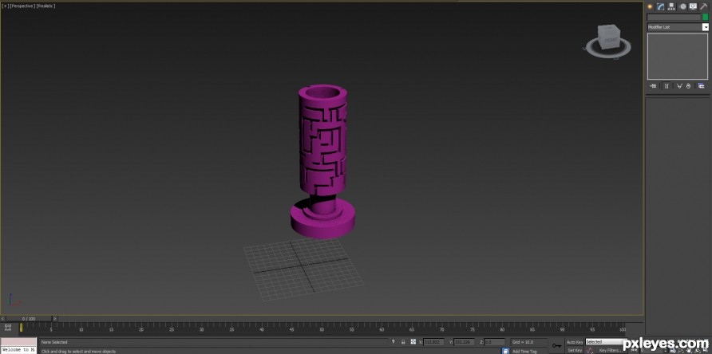Expand the Modifier List dropdown arrow
Image resolution: width=712 pixels, height=354 pixels.
pos(705,27)
